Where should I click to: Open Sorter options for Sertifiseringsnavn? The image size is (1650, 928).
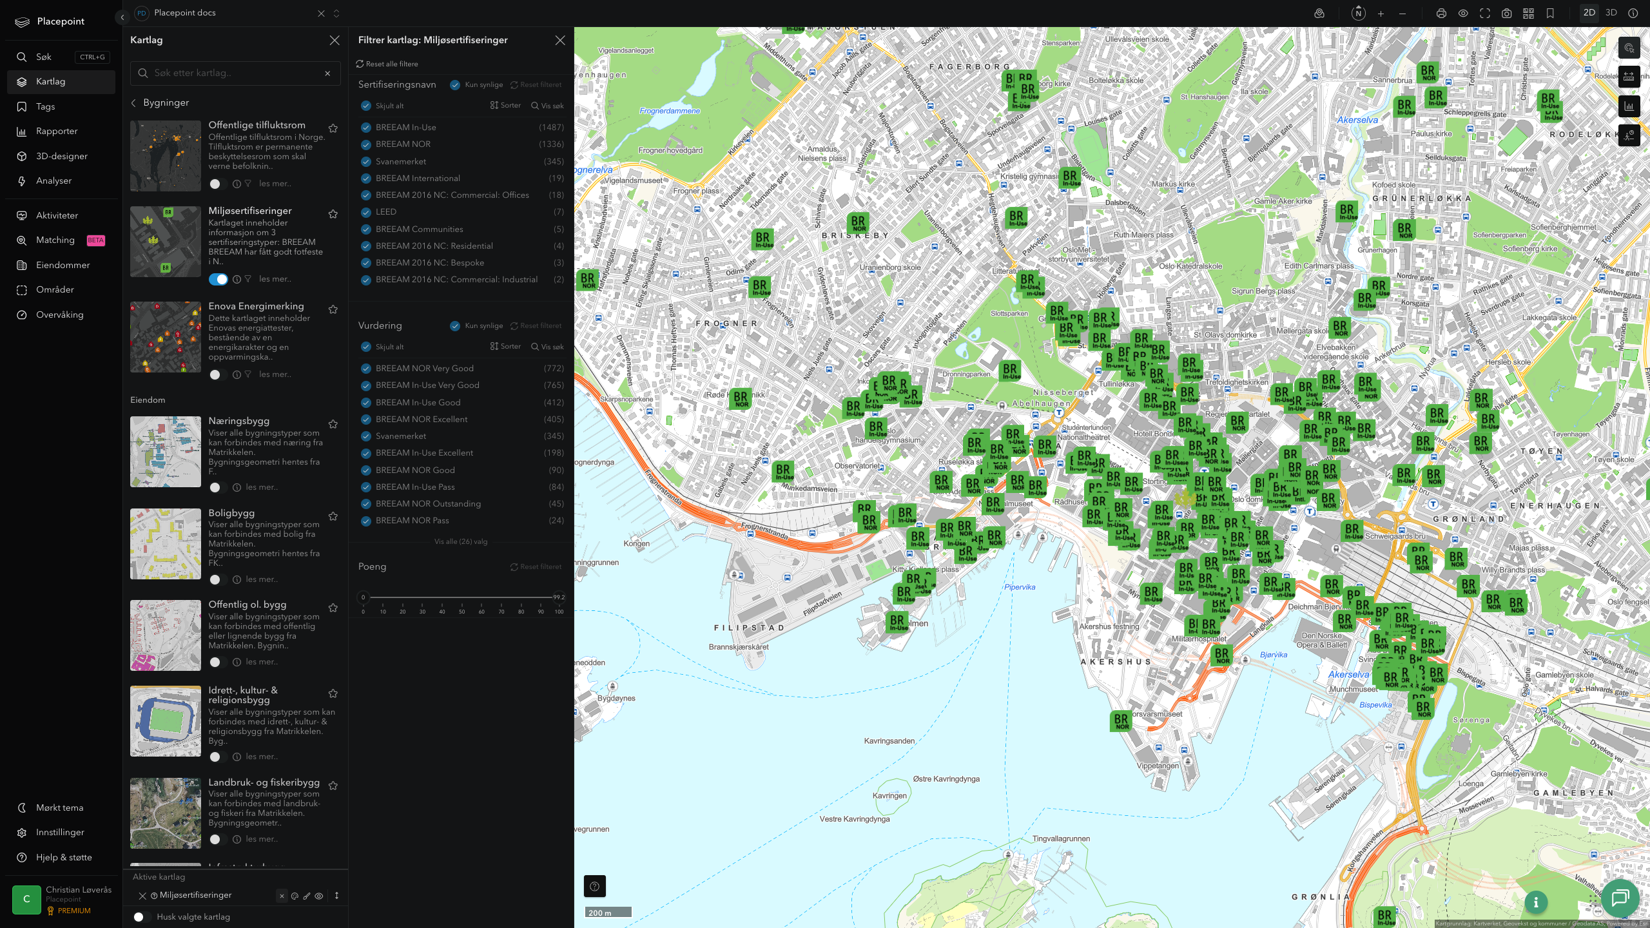pyautogui.click(x=505, y=106)
